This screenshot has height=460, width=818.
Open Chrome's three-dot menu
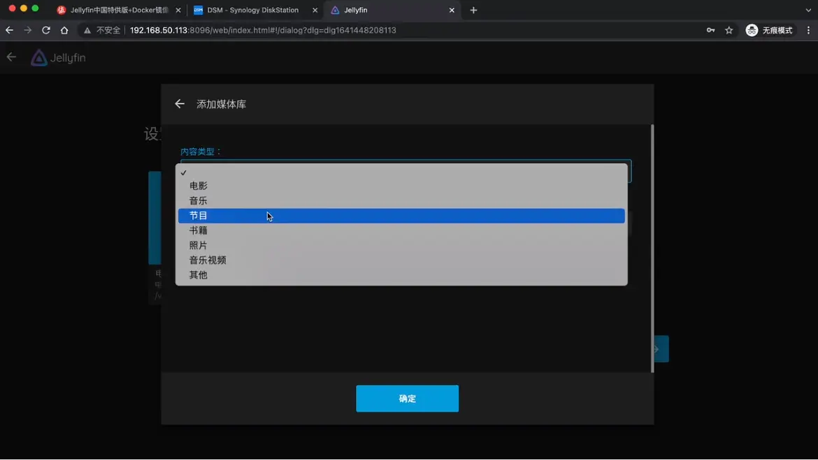[x=808, y=30]
